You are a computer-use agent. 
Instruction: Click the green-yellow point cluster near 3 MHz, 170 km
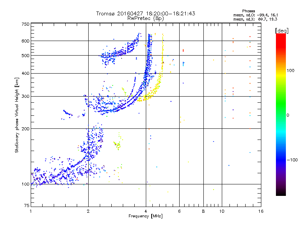coord(118,145)
